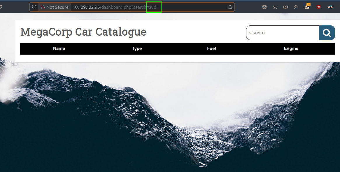Click into the SEARCH input field
The height and width of the screenshot is (172, 340).
pos(282,33)
